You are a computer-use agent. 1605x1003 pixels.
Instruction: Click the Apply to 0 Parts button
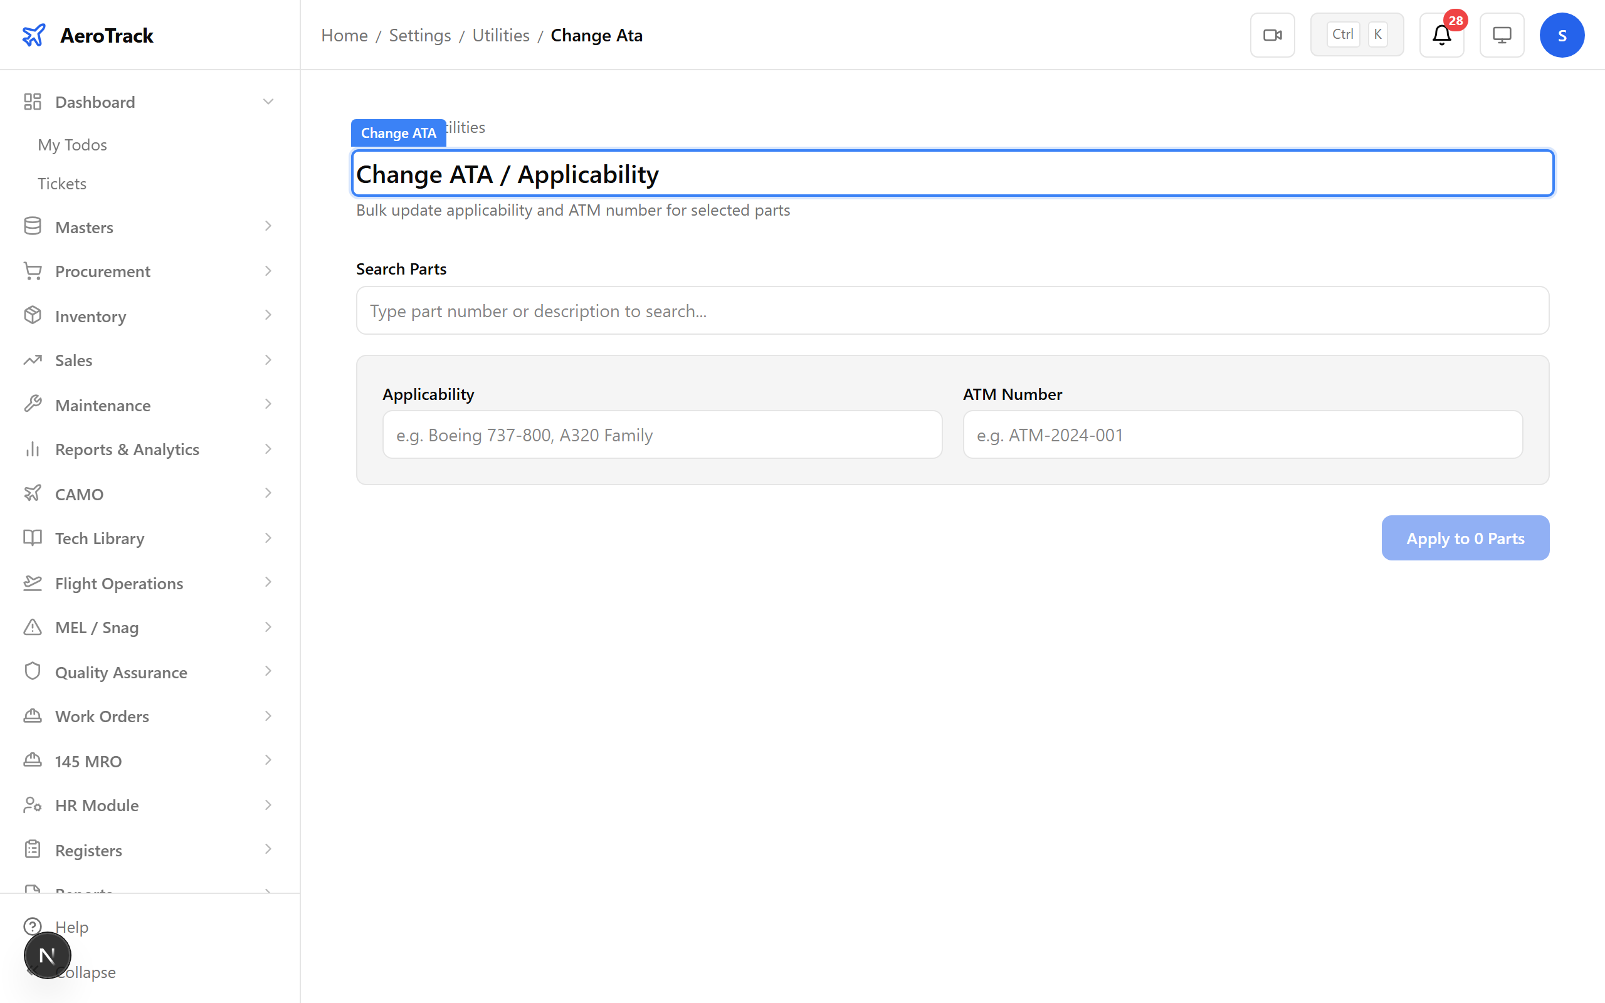1465,537
